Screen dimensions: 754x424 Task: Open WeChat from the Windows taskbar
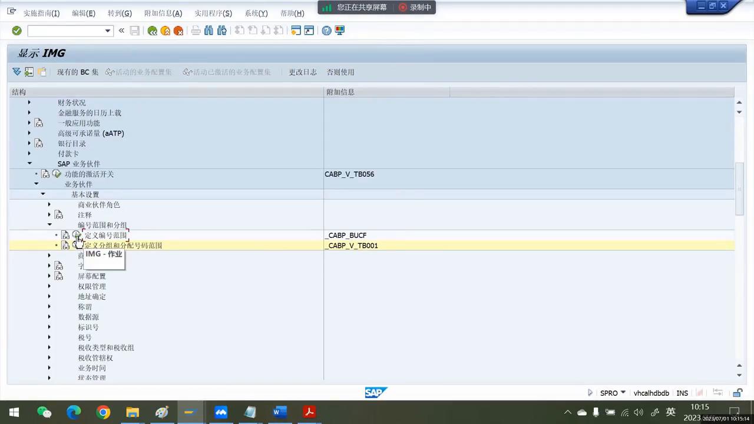tap(44, 412)
